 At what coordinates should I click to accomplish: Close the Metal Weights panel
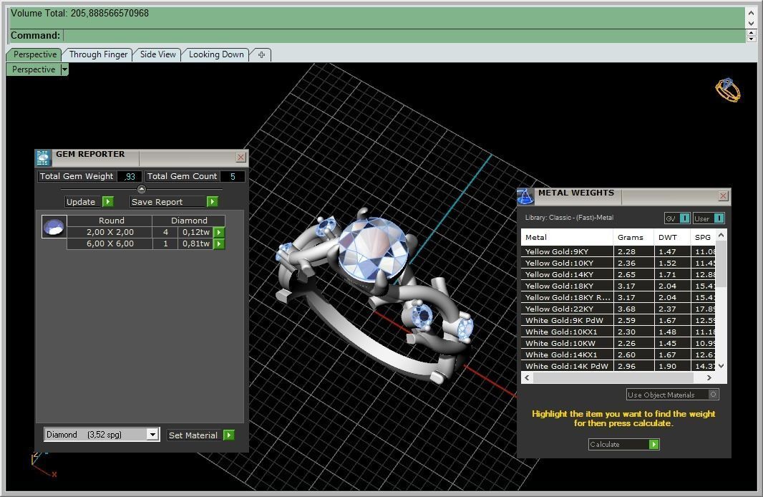723,196
